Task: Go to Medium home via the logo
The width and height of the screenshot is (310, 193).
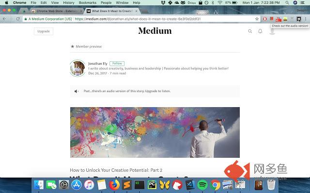Action: 155,31
